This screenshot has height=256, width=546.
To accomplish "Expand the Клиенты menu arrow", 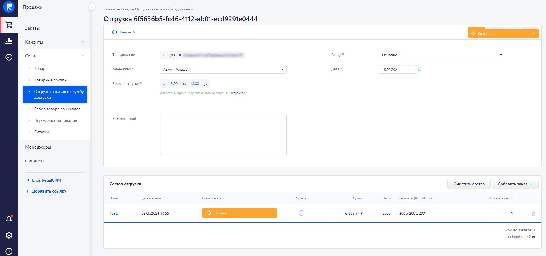I will 83,42.
